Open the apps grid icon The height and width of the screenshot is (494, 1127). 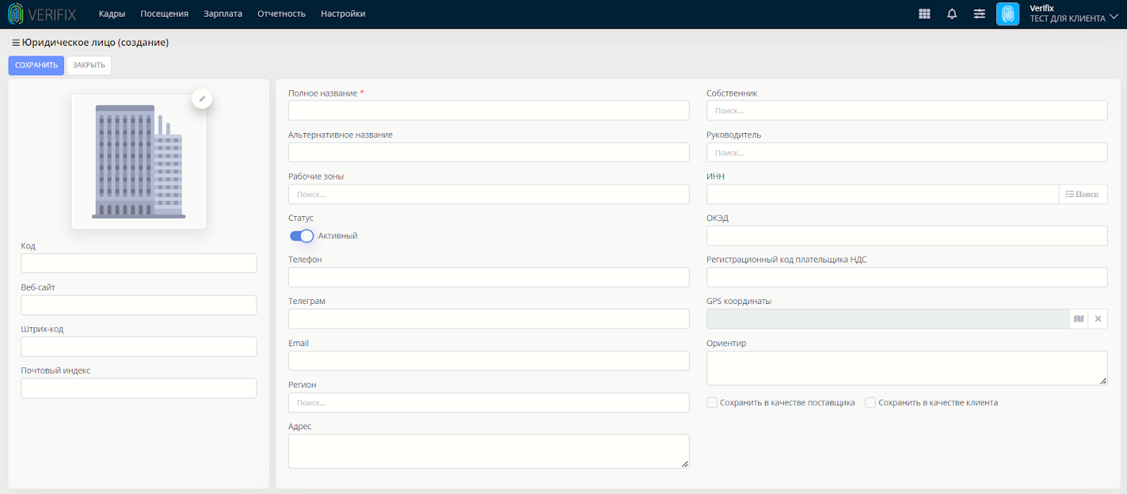click(x=924, y=14)
